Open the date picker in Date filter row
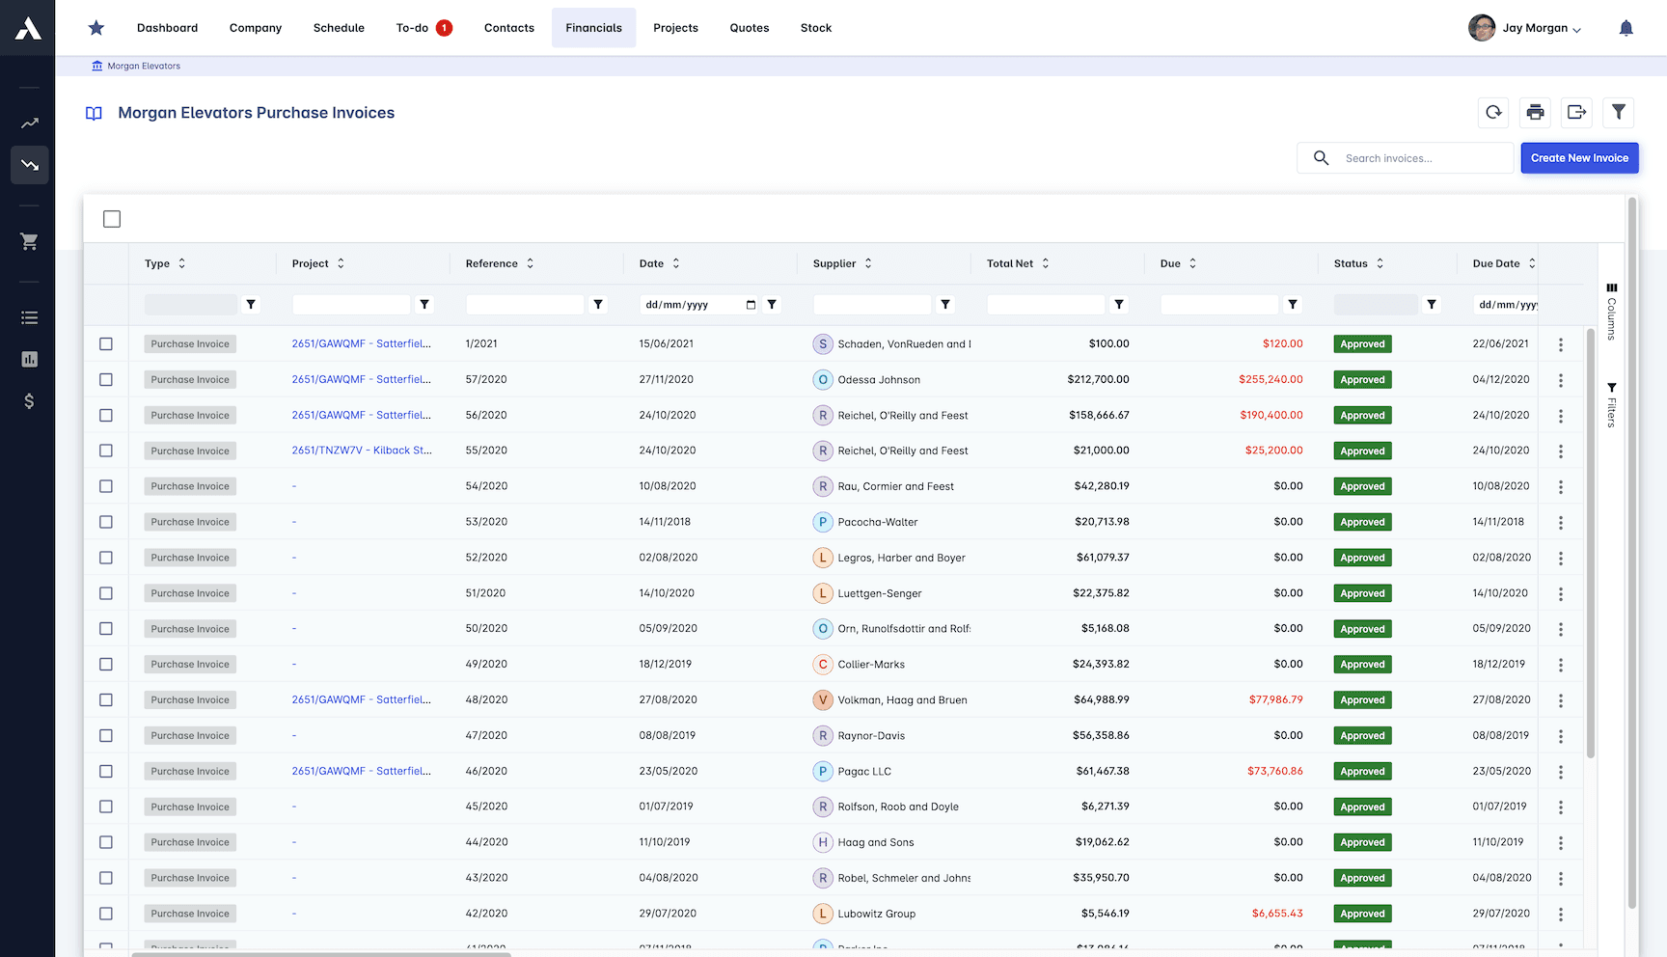The image size is (1667, 957). click(752, 304)
